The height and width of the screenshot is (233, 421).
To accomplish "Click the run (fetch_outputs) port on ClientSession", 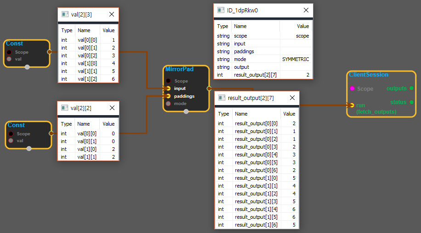I will (x=352, y=105).
